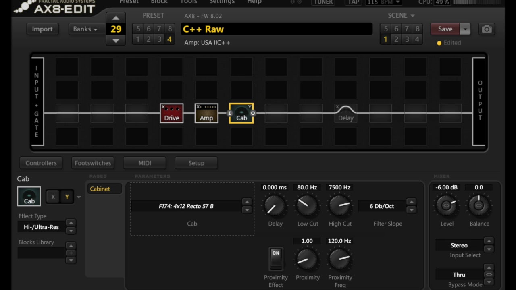The width and height of the screenshot is (516, 290).
Task: Open the Settings menu
Action: pos(222,2)
